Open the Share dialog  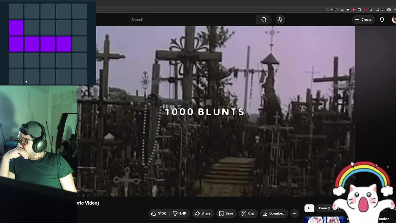point(202,213)
